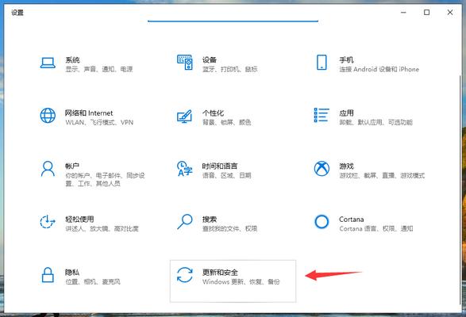Click the 设置 window title text
The width and height of the screenshot is (466, 317).
pyautogui.click(x=17, y=13)
